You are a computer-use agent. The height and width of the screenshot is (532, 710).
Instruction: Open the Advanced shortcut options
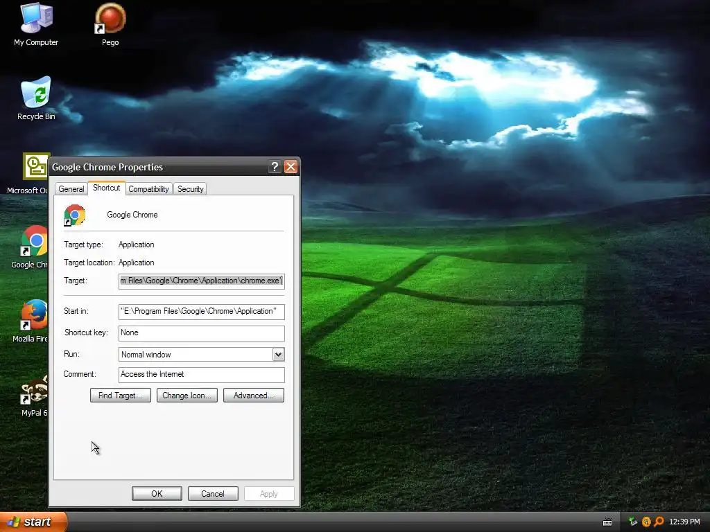coord(254,396)
